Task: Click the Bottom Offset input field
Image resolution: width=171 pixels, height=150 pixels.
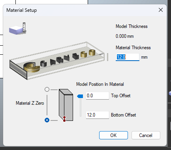Action: (x=98, y=115)
